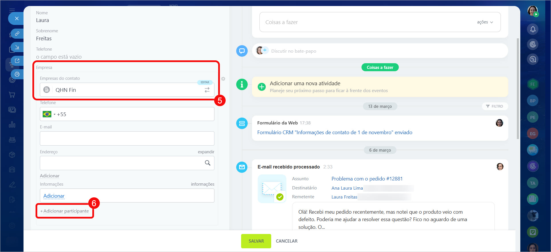The height and width of the screenshot is (252, 551).
Task: Click CANCELAR to discard changes
Action: click(286, 241)
